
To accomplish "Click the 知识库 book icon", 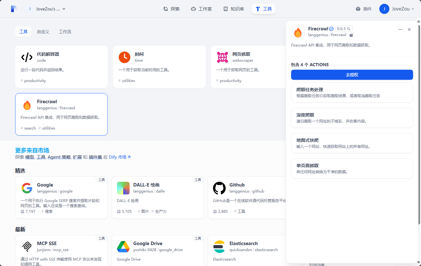I will tap(225, 9).
